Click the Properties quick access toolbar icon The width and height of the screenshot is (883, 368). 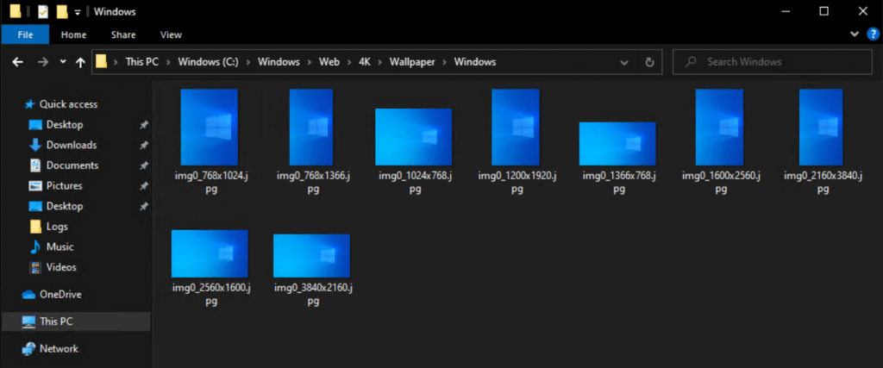[43, 11]
